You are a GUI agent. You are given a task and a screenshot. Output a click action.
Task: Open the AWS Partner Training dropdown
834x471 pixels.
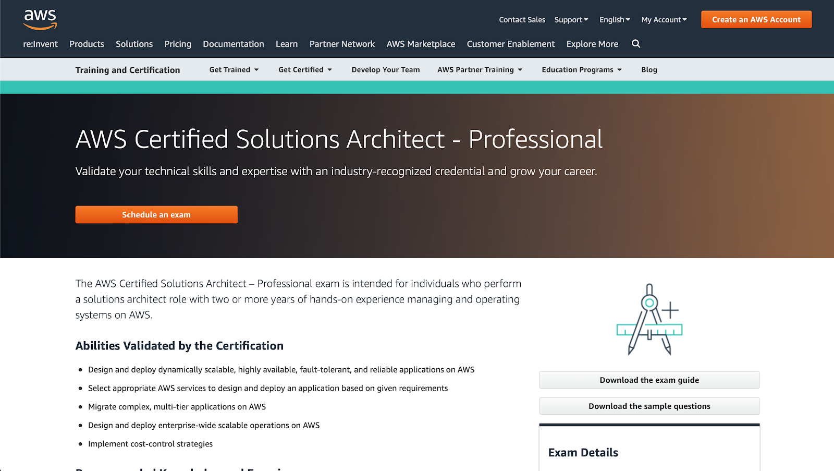coord(480,70)
